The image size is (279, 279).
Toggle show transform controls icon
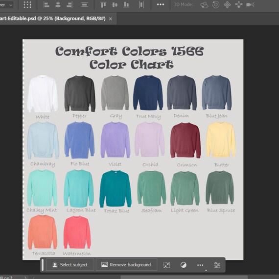(x=27, y=5)
